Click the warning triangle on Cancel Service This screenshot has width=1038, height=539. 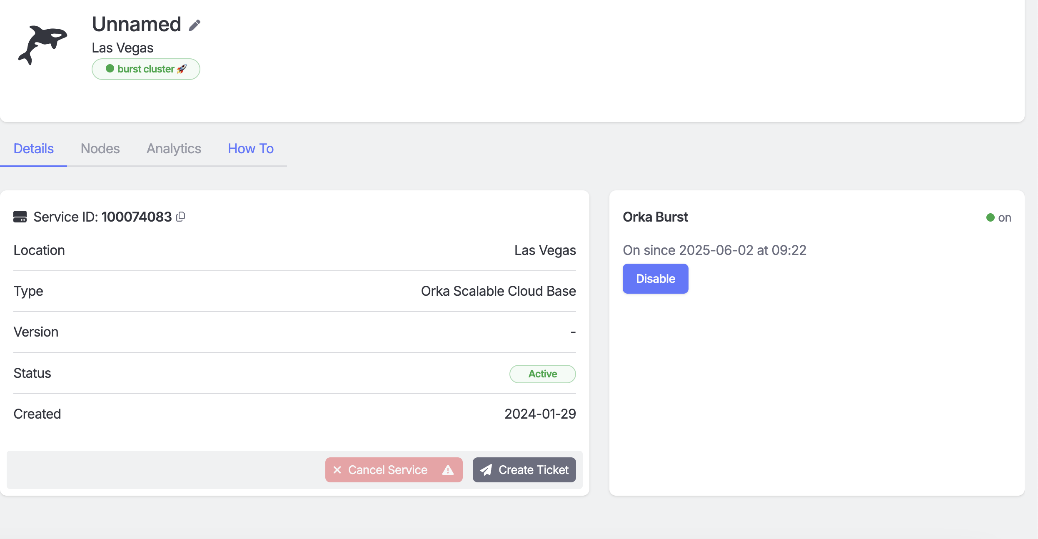448,470
